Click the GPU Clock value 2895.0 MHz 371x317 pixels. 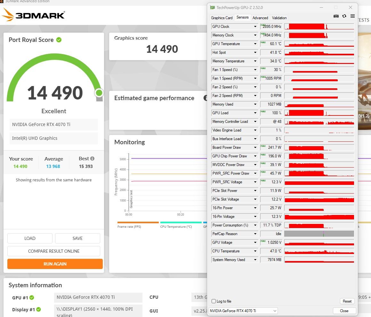(x=271, y=27)
